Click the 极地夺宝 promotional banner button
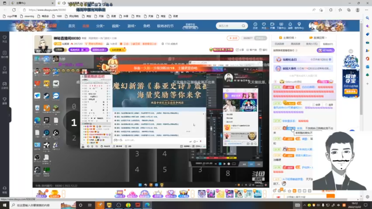The width and height of the screenshot is (372, 209). click(x=351, y=91)
